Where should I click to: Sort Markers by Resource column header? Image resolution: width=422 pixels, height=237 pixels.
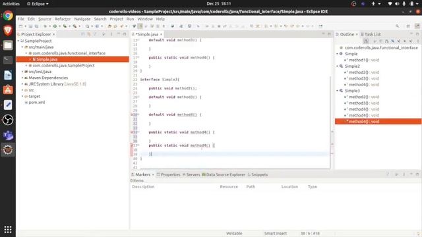(229, 187)
